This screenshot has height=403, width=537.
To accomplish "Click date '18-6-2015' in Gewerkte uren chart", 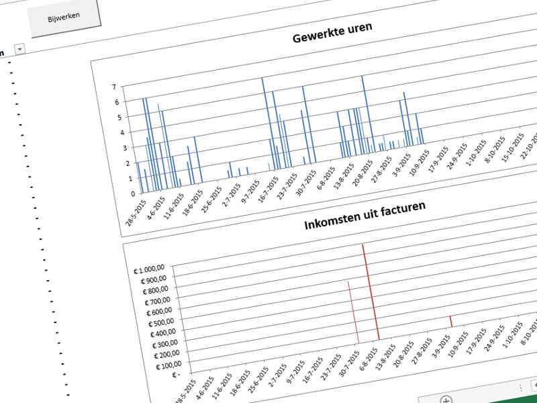I will [x=193, y=203].
